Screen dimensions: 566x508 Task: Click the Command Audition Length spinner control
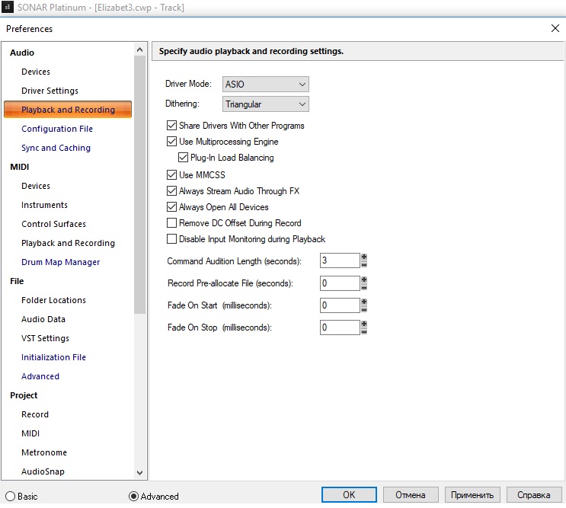click(364, 260)
